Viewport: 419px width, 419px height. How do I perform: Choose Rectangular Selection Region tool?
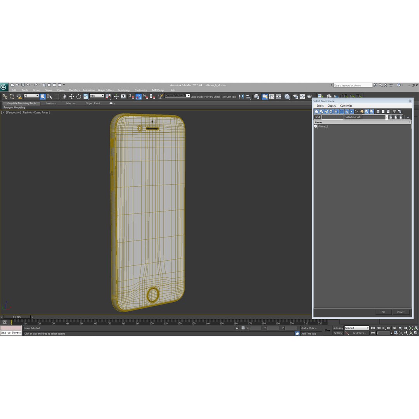56,97
